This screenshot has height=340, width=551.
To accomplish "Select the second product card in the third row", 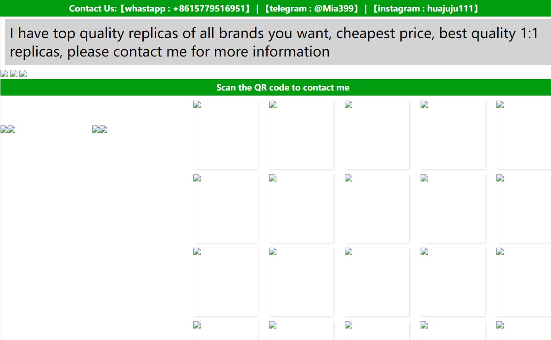I will pyautogui.click(x=301, y=281).
